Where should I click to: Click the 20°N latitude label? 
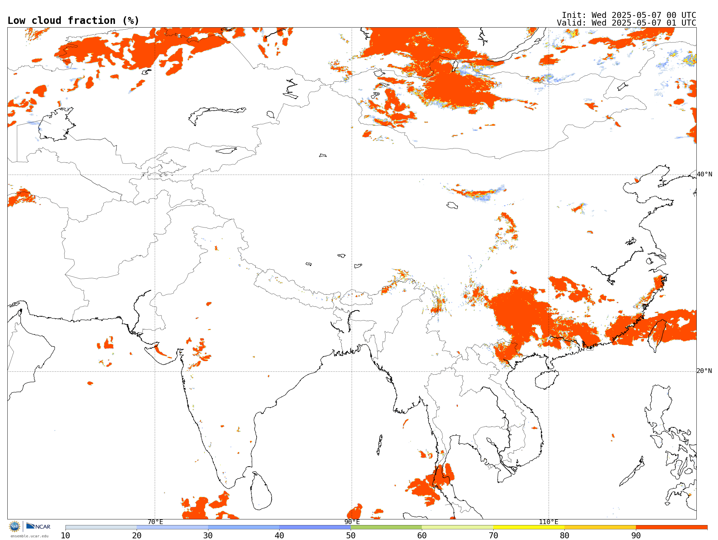[x=704, y=371]
